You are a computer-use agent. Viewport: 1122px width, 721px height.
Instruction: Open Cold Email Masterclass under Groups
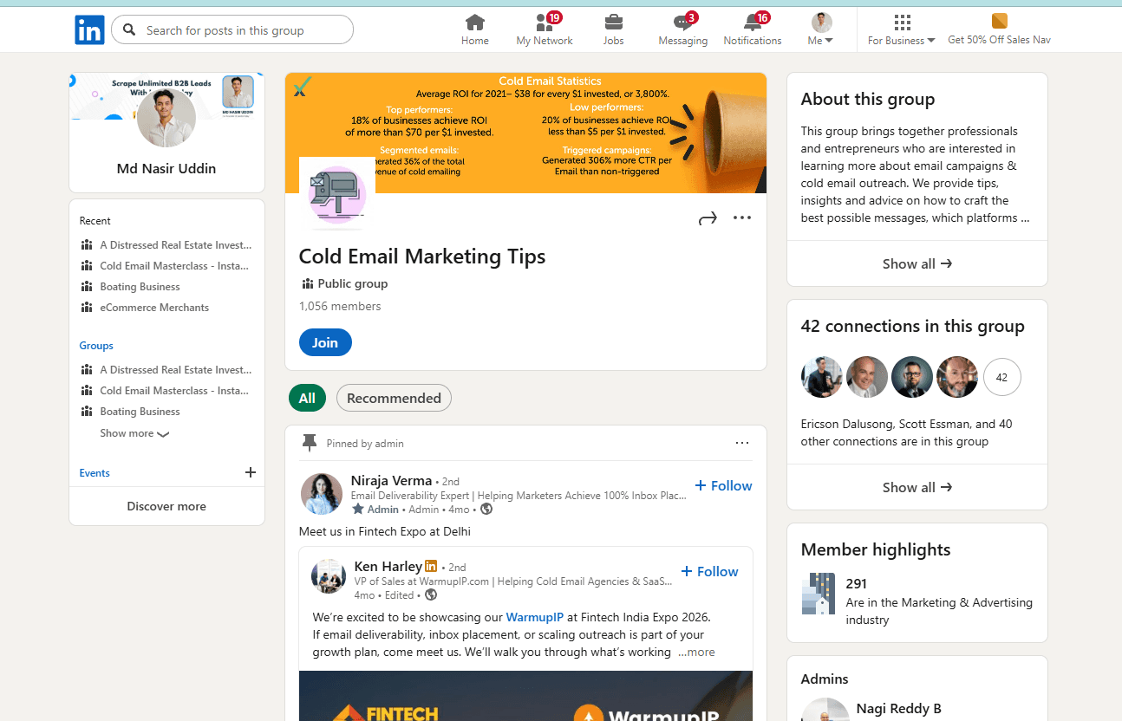click(x=174, y=391)
